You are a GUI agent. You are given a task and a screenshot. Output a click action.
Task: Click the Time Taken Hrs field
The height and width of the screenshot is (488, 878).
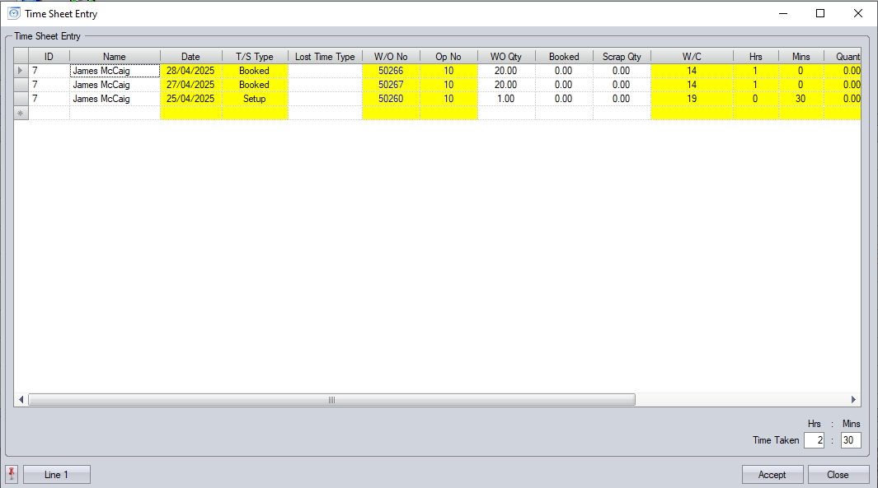point(814,440)
